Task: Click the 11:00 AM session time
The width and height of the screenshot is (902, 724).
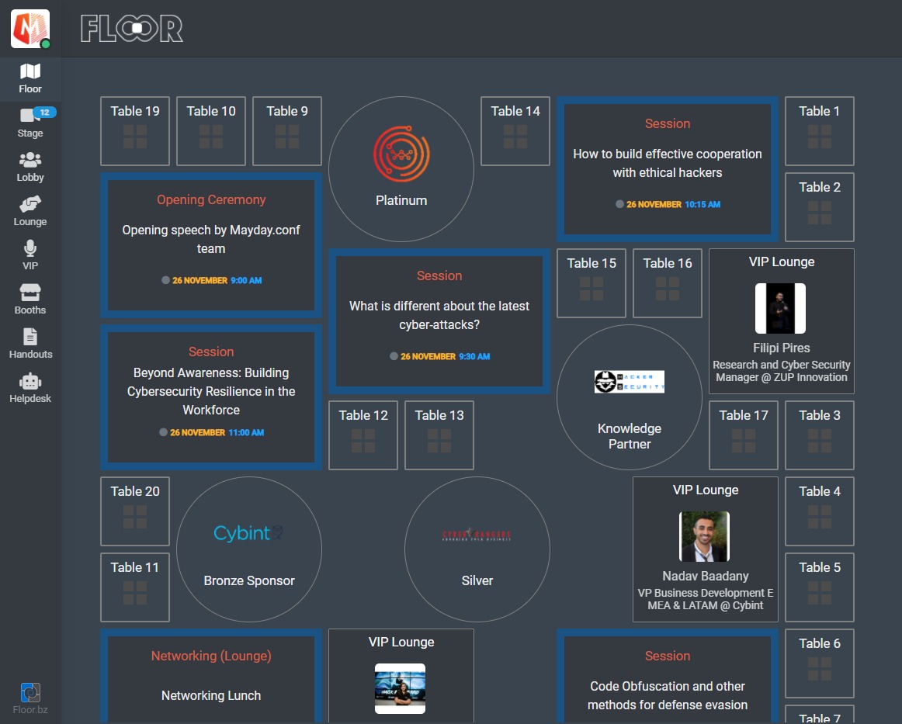Action: pos(246,432)
